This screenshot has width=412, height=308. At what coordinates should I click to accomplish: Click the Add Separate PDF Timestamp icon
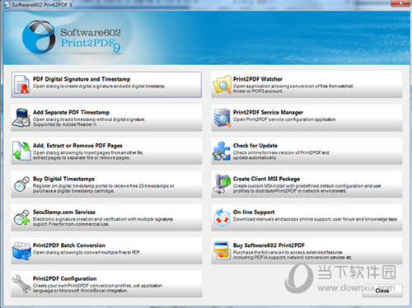point(21,118)
